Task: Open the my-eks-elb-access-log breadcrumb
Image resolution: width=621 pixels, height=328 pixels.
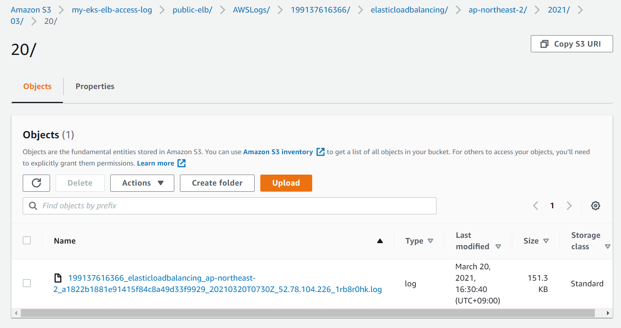Action: pos(112,10)
